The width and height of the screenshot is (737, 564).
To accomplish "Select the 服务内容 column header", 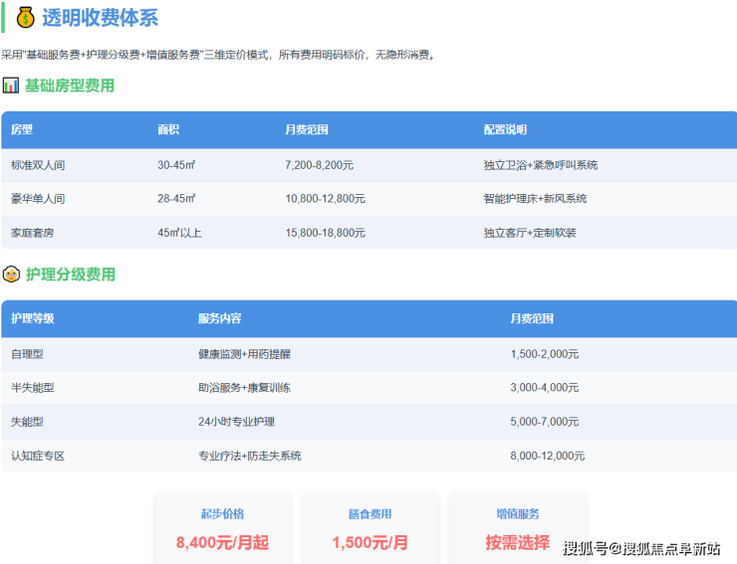I will click(219, 319).
